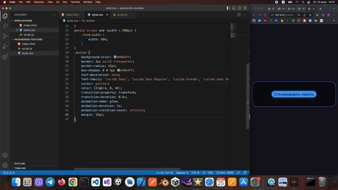Image resolution: width=338 pixels, height=190 pixels.
Task: Open the File menu
Action: pos(21,2)
